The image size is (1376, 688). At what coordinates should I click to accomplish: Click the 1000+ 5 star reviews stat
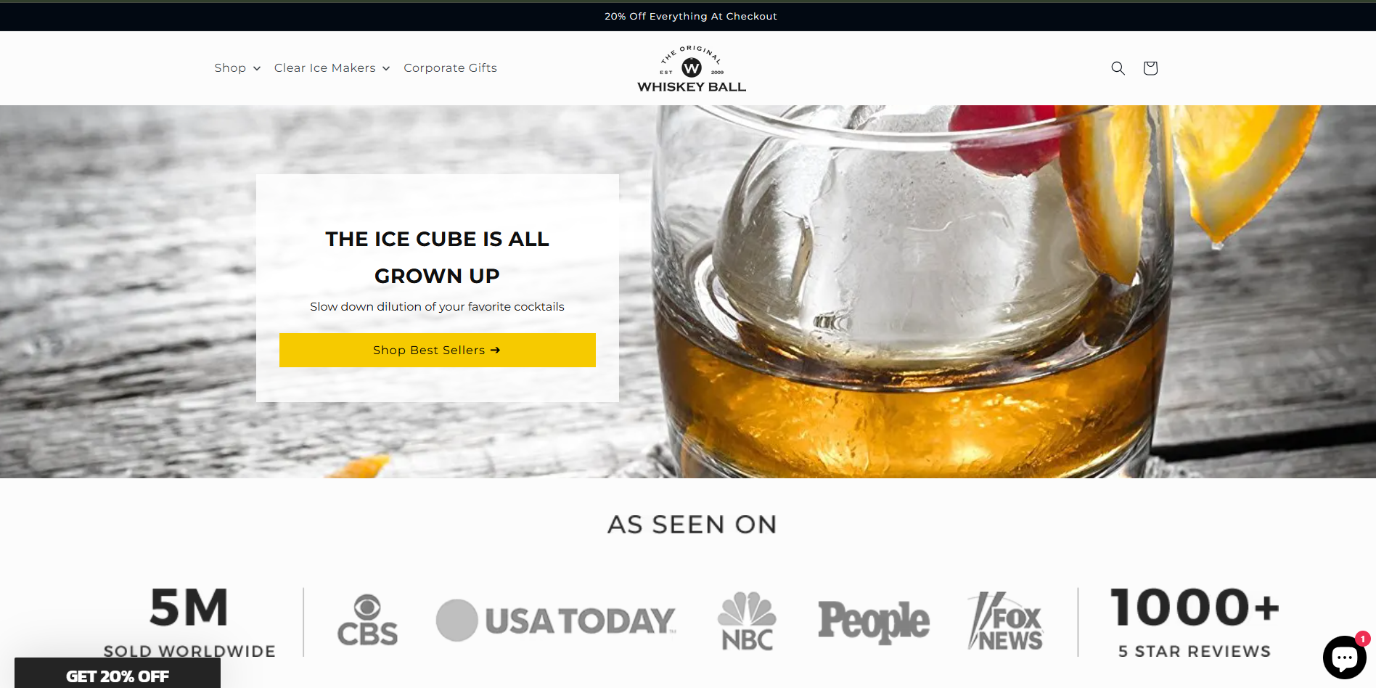click(x=1195, y=622)
